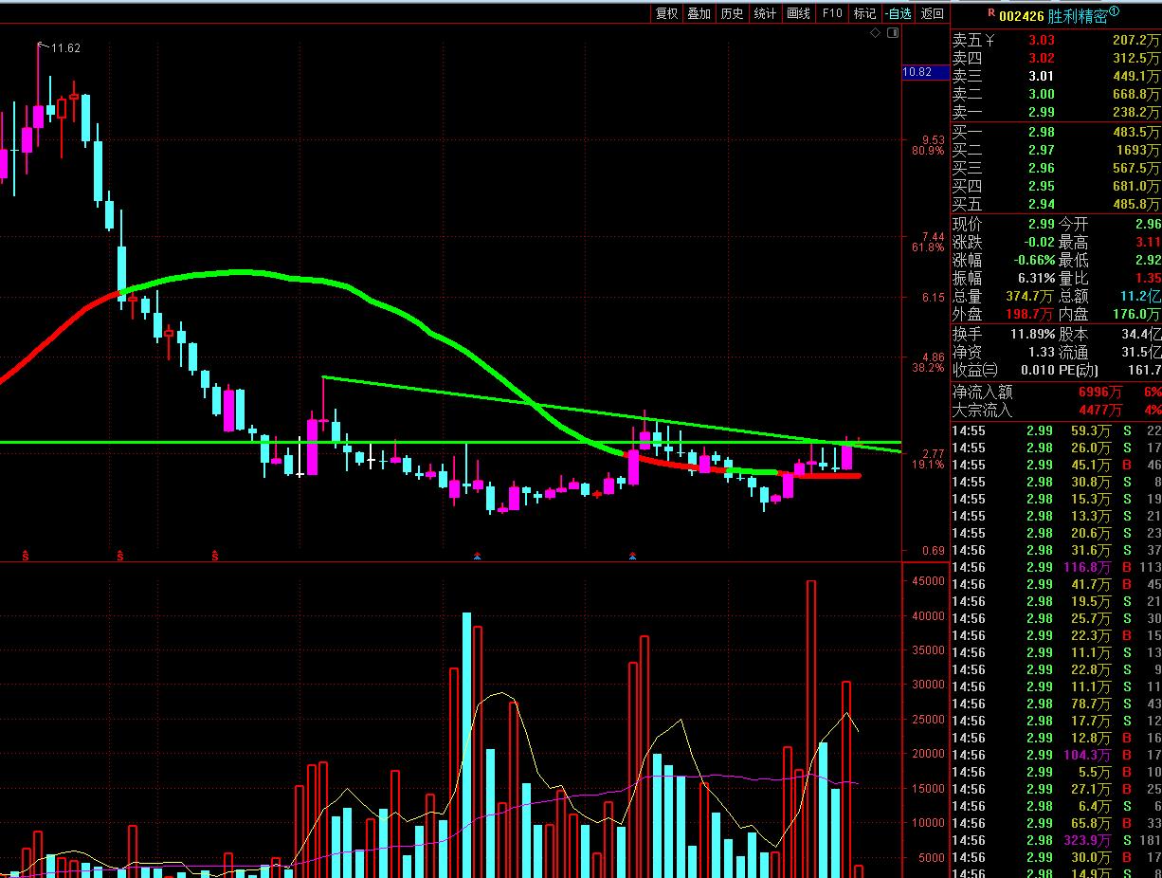
Task: Click the 买四 2.95 bid row
Action: click(x=1056, y=186)
